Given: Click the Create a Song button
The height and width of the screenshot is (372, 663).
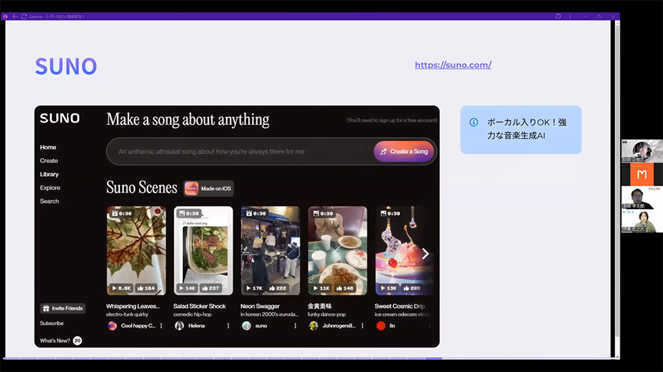Looking at the screenshot, I should [x=404, y=151].
